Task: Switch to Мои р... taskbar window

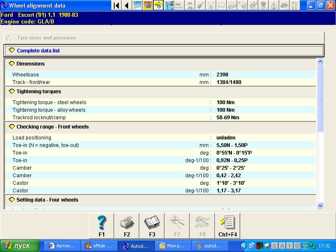Action: click(173, 246)
